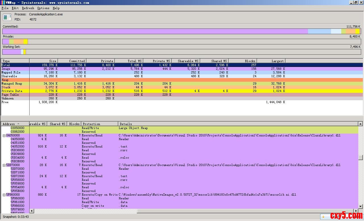Image resolution: width=364 pixels, height=221 pixels.
Task: Click the vertical scrollbar thumb in details
Action: (360, 157)
